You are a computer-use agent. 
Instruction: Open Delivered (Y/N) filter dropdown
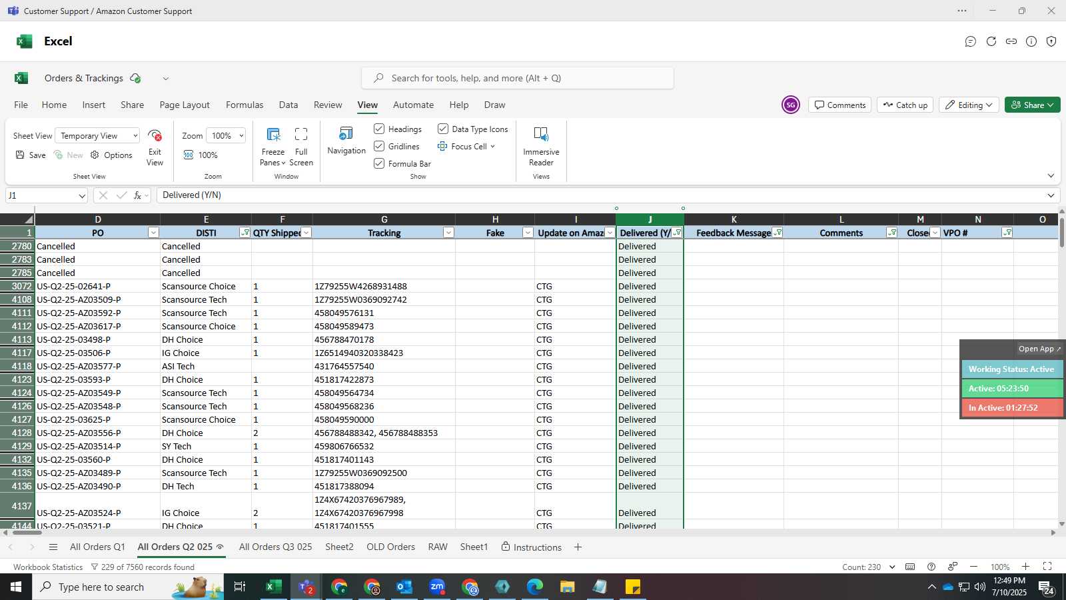[677, 233]
